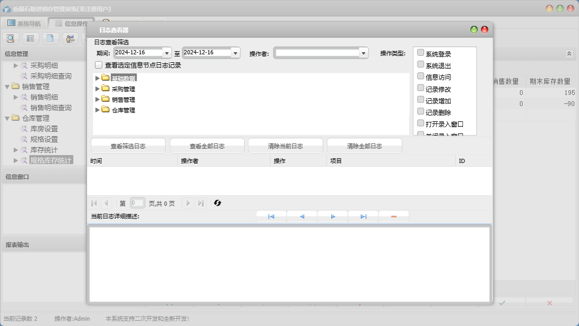Screen dimensions: 579x326
Task: Switch to the 信息操作 tab
Action: coord(71,23)
